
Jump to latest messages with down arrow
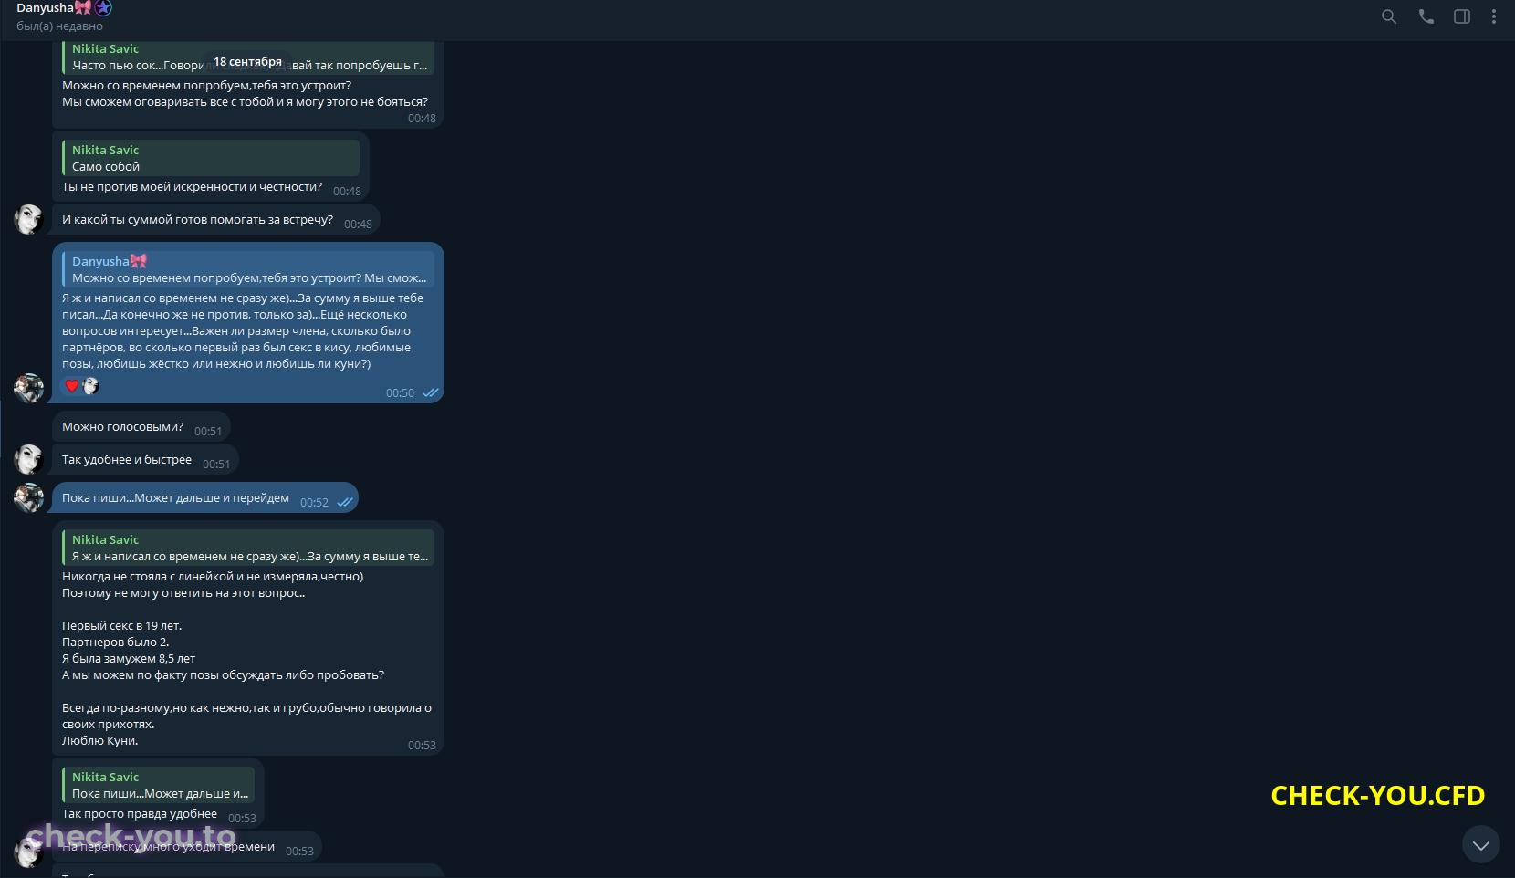pyautogui.click(x=1480, y=845)
